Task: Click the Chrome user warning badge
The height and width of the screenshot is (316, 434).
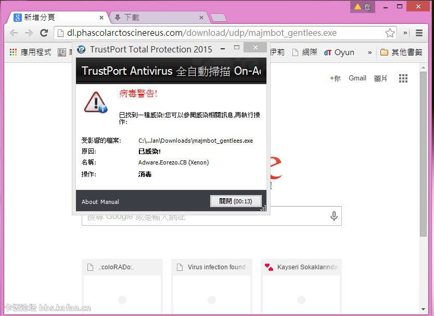Action: pyautogui.click(x=363, y=7)
